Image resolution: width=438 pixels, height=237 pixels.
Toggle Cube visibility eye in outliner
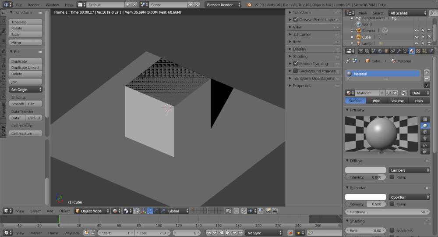pos(417,37)
